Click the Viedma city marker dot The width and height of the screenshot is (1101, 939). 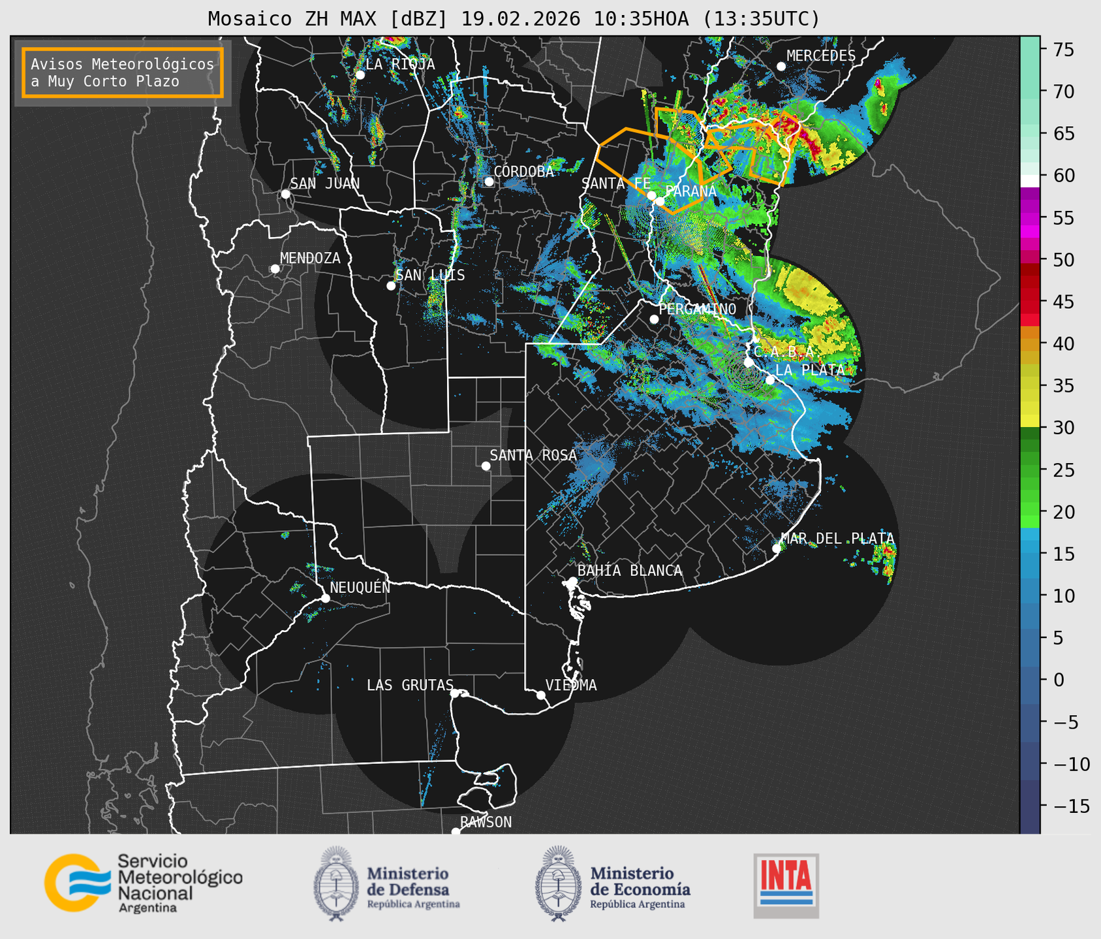click(x=541, y=695)
